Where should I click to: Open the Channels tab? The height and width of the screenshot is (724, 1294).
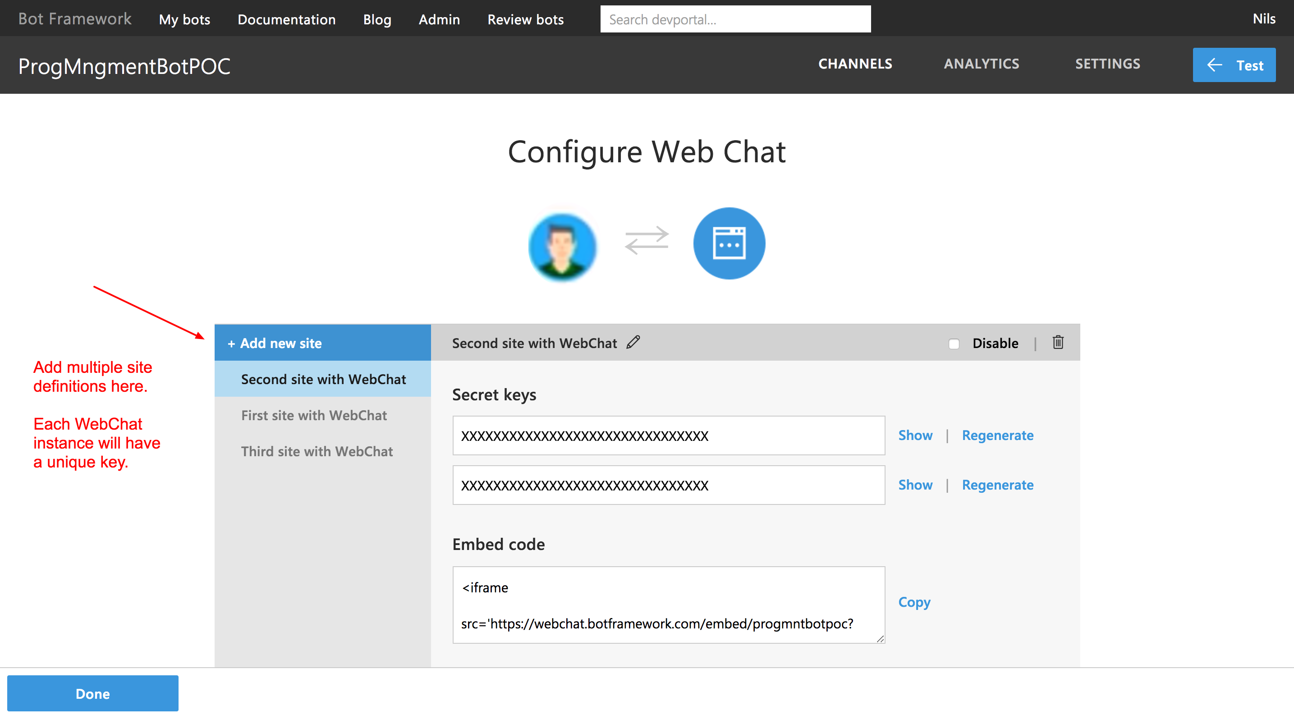click(x=855, y=64)
